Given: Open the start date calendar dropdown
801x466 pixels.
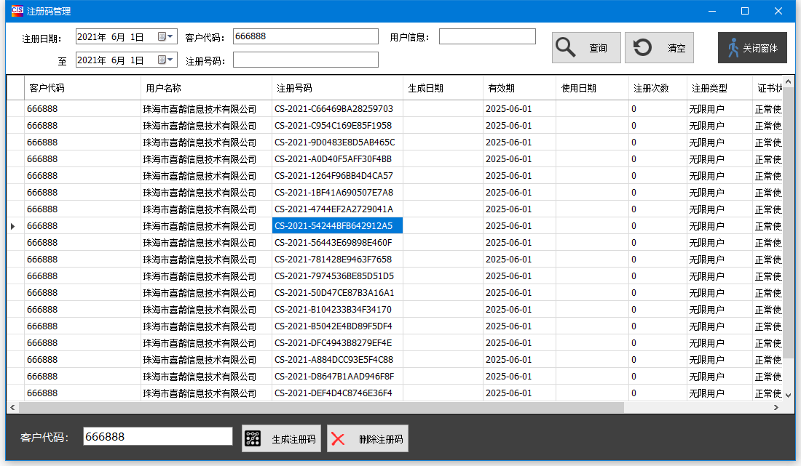Looking at the screenshot, I should (167, 37).
